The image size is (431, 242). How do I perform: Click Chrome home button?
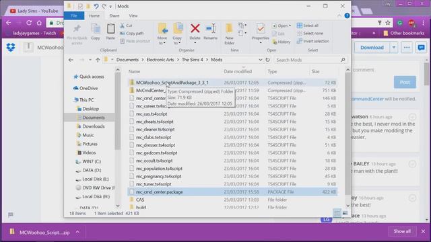[39, 23]
